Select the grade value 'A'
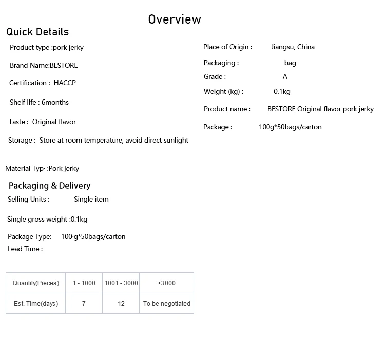Viewport: 385px width, 359px height. [285, 76]
